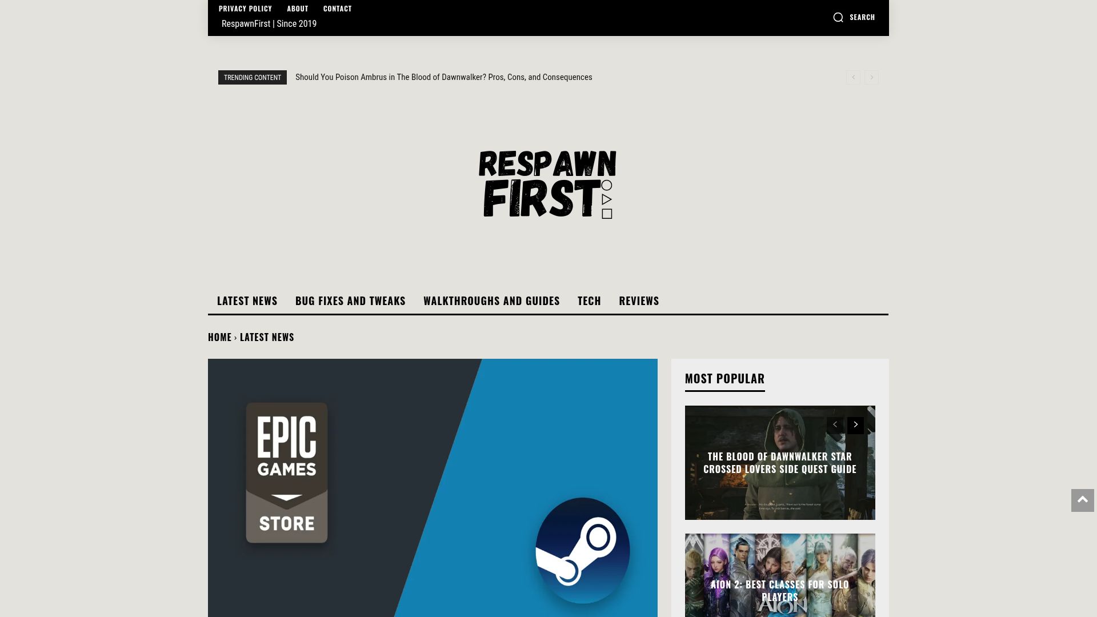
Task: Show next Most Popular slide
Action: tap(855, 425)
